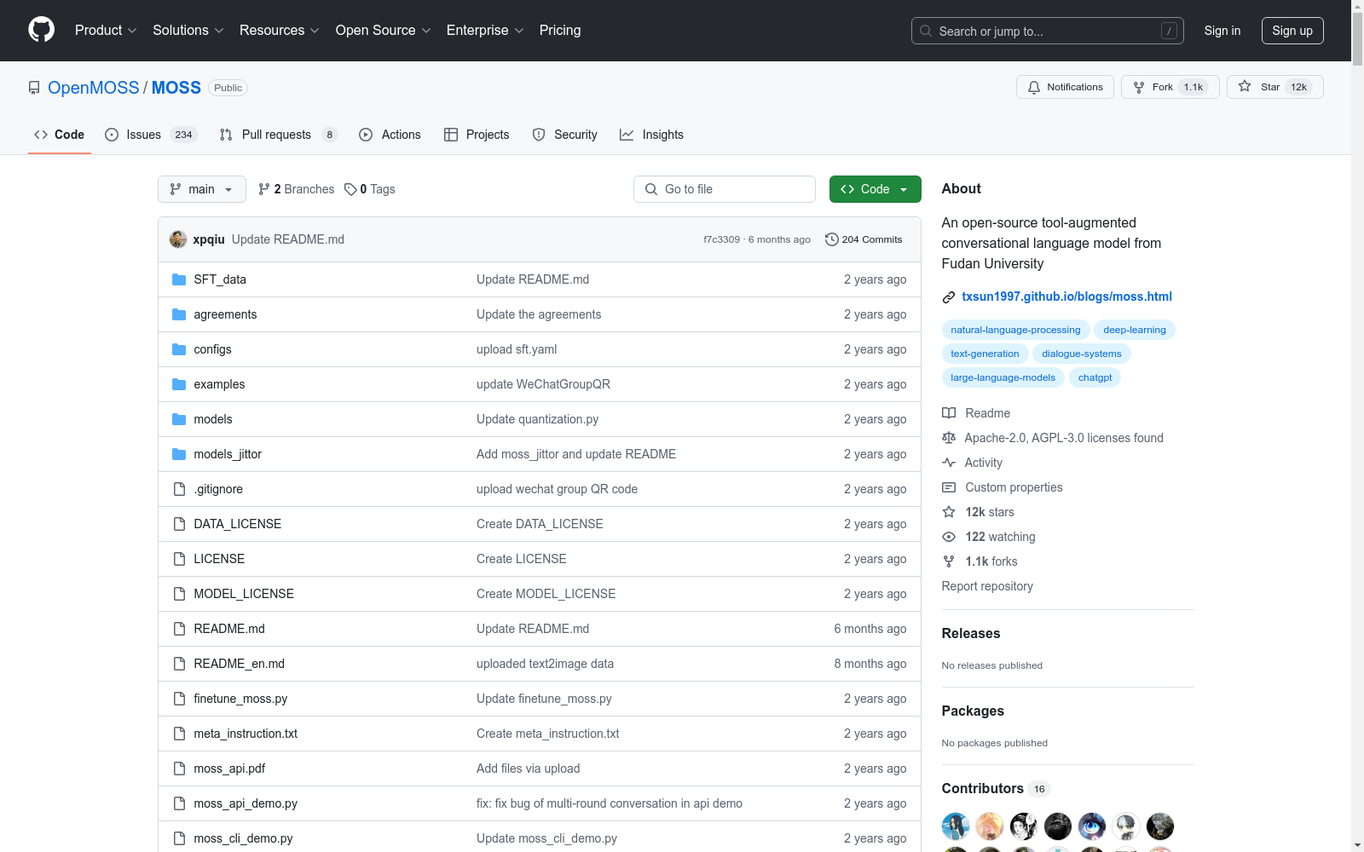Image resolution: width=1364 pixels, height=852 pixels.
Task: Expand the Enterprise menu
Action: (485, 31)
